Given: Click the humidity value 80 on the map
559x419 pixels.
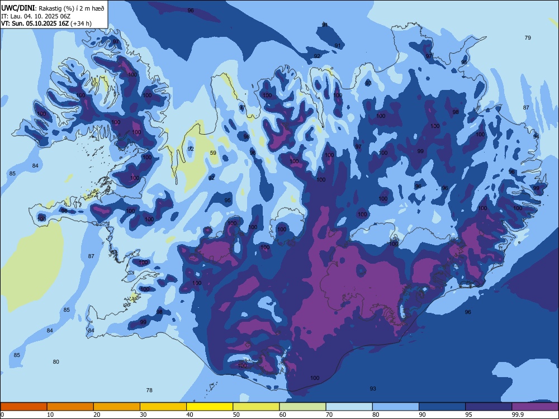Looking at the screenshot, I should [x=56, y=361].
